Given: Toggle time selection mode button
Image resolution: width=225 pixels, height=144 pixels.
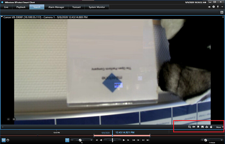Looking at the screenshot, I should click(x=4, y=140).
